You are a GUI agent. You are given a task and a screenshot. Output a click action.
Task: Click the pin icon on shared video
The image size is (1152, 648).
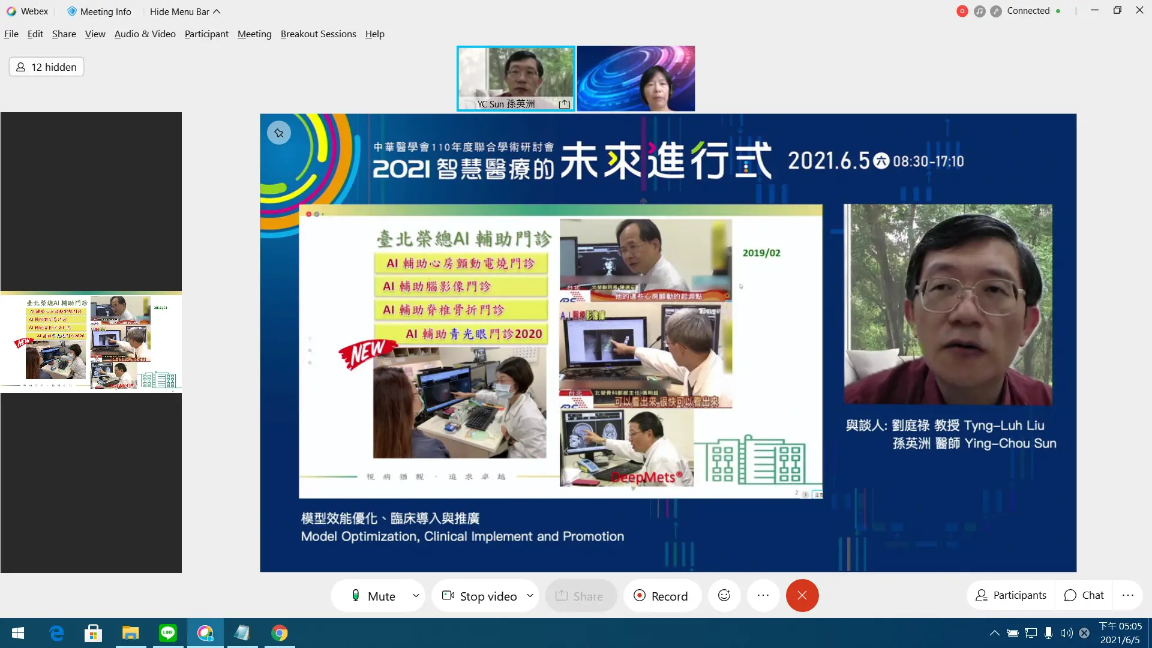tap(279, 133)
